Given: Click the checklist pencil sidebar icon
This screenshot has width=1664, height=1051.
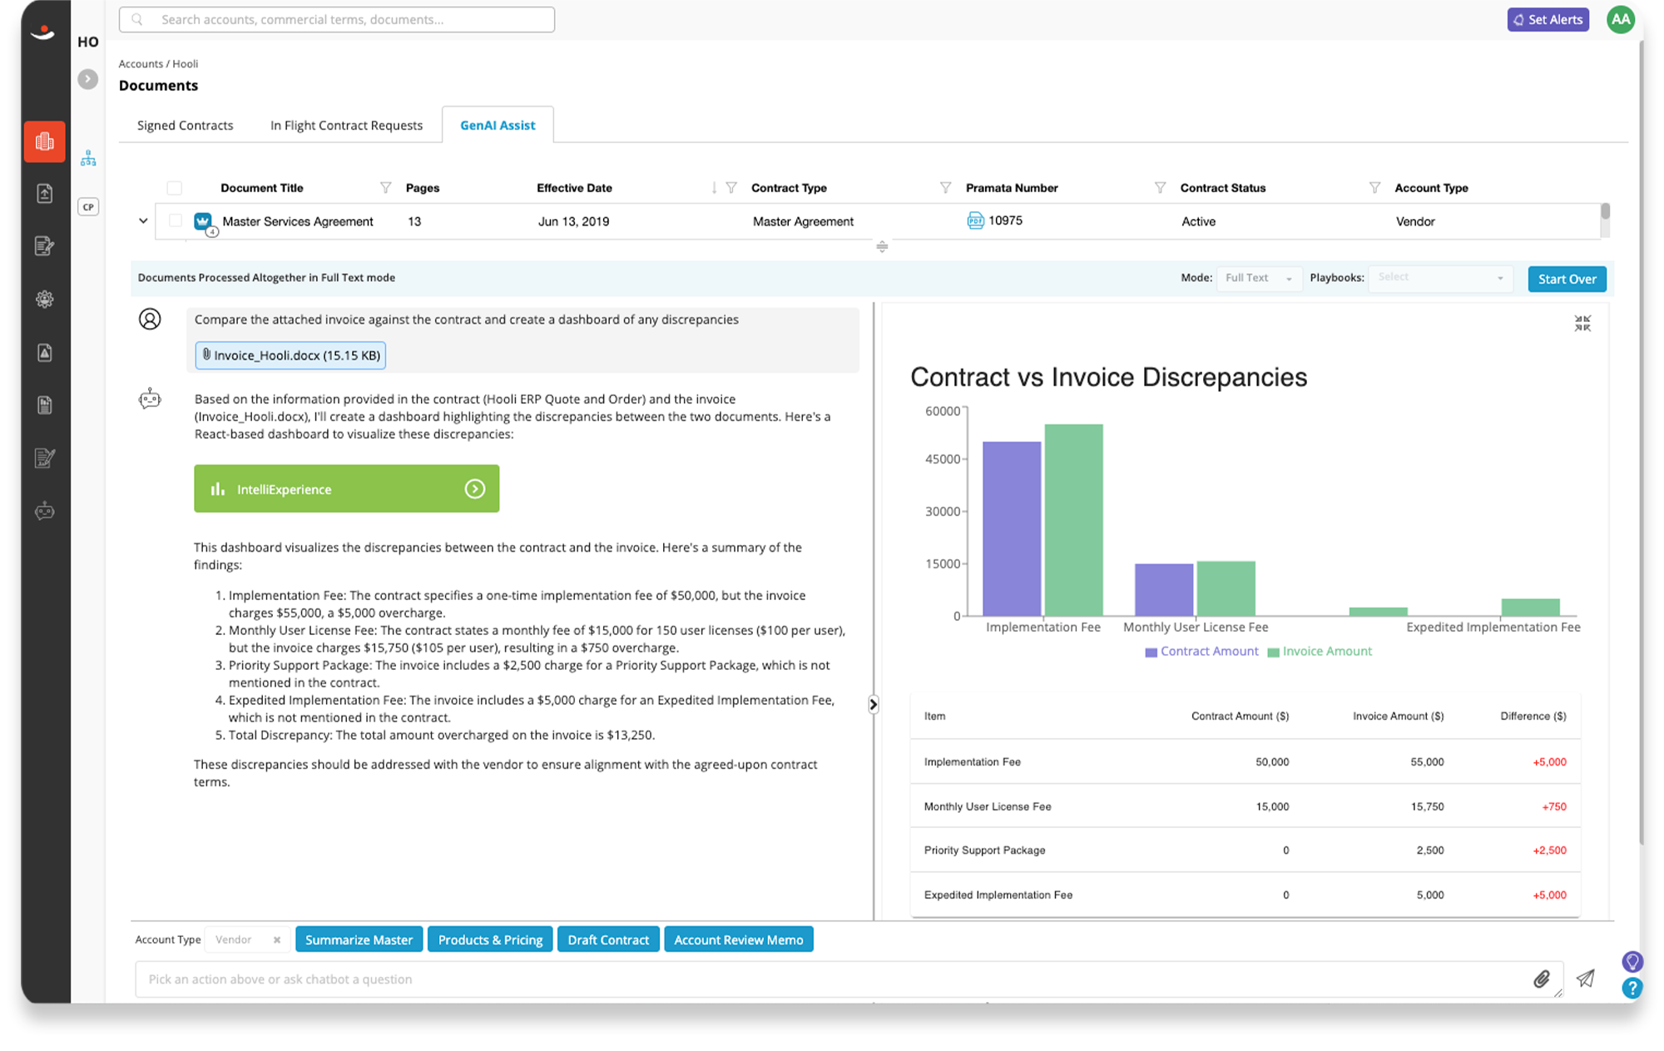Looking at the screenshot, I should (45, 458).
